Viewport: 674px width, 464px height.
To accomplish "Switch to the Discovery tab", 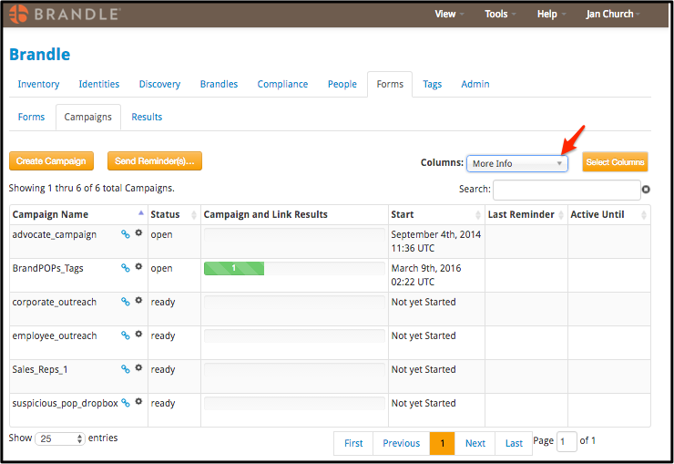I will pos(159,84).
